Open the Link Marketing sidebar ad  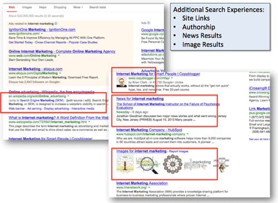point(259,108)
